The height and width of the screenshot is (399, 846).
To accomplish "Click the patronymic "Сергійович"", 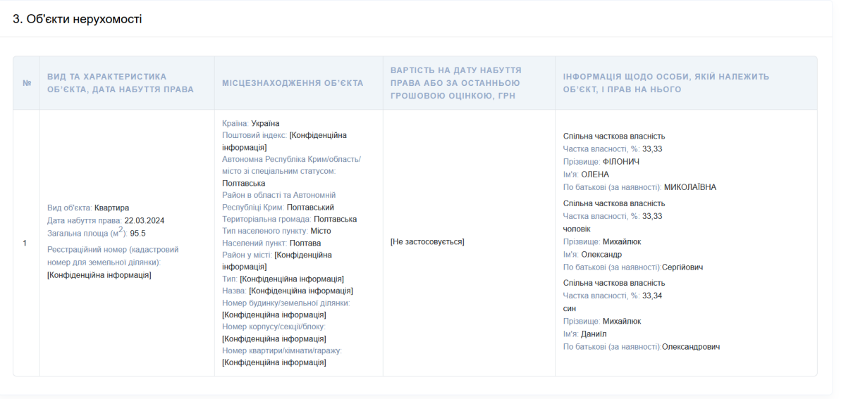I will pyautogui.click(x=682, y=267).
